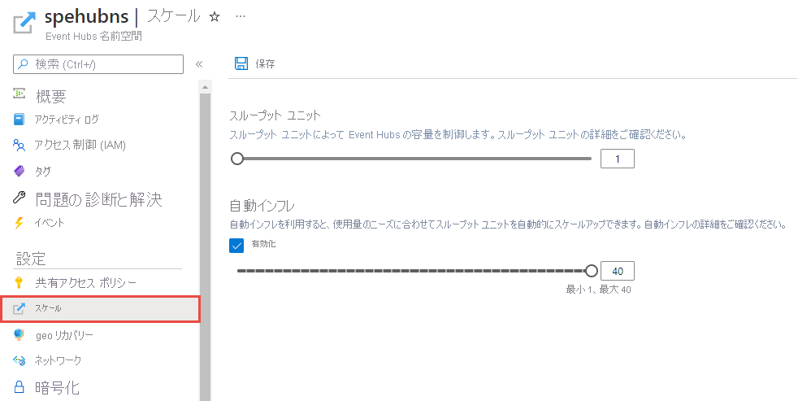This screenshot has width=798, height=401.
Task: Select スケール in the settings menu
Action: [100, 309]
